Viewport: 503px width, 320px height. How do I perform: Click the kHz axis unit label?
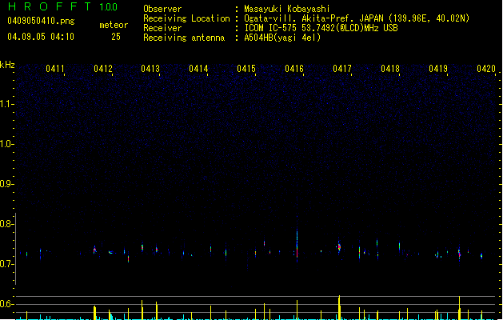point(7,65)
